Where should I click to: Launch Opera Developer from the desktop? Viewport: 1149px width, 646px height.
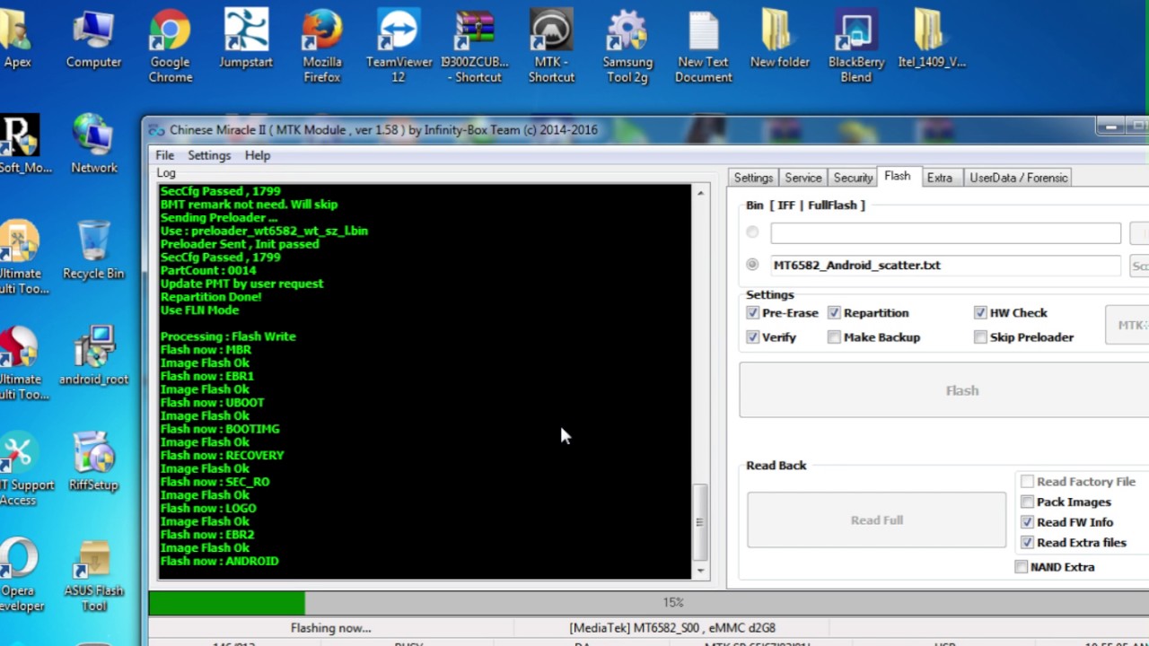tap(18, 575)
